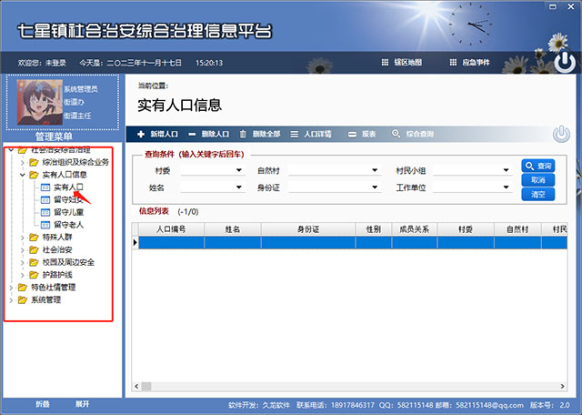Screen dimensions: 582x415
Task: Click the folder icon of 系统管理
Action: point(22,299)
